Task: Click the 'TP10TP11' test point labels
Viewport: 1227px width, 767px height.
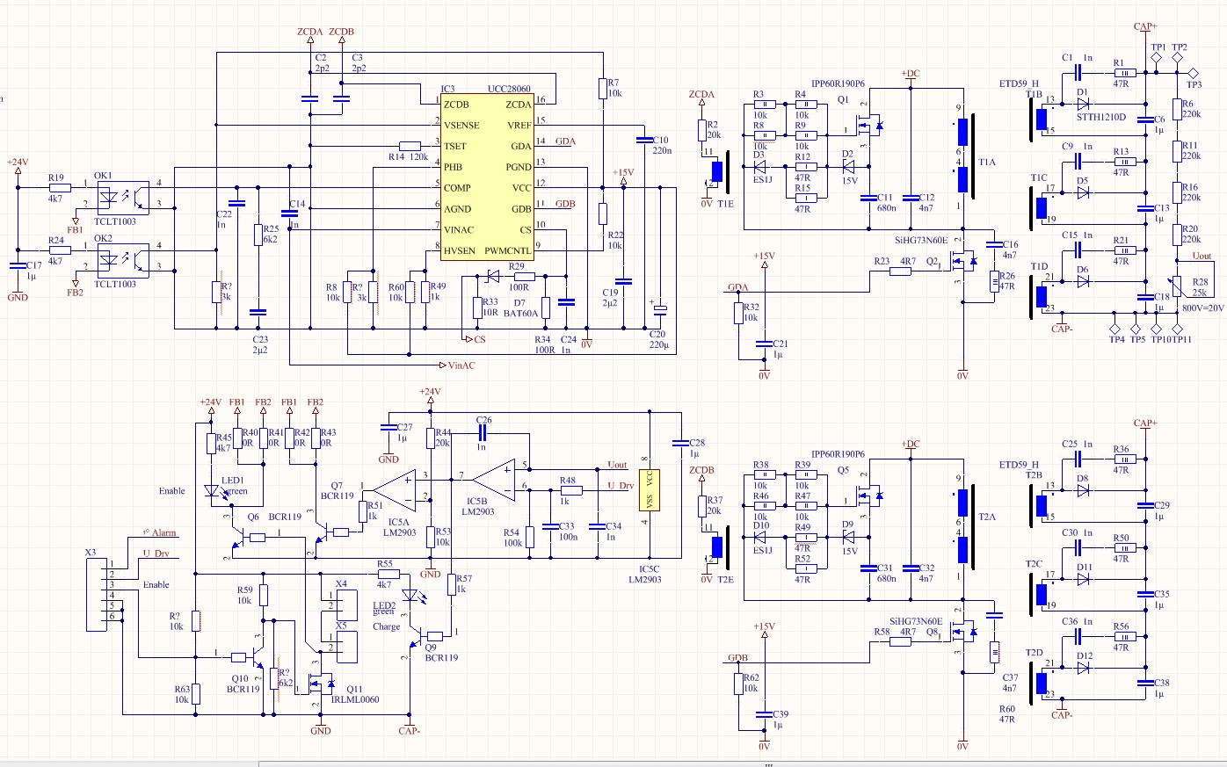Action: (1172, 339)
